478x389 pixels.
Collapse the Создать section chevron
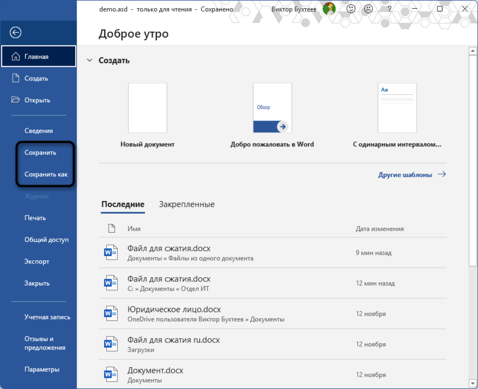click(90, 60)
